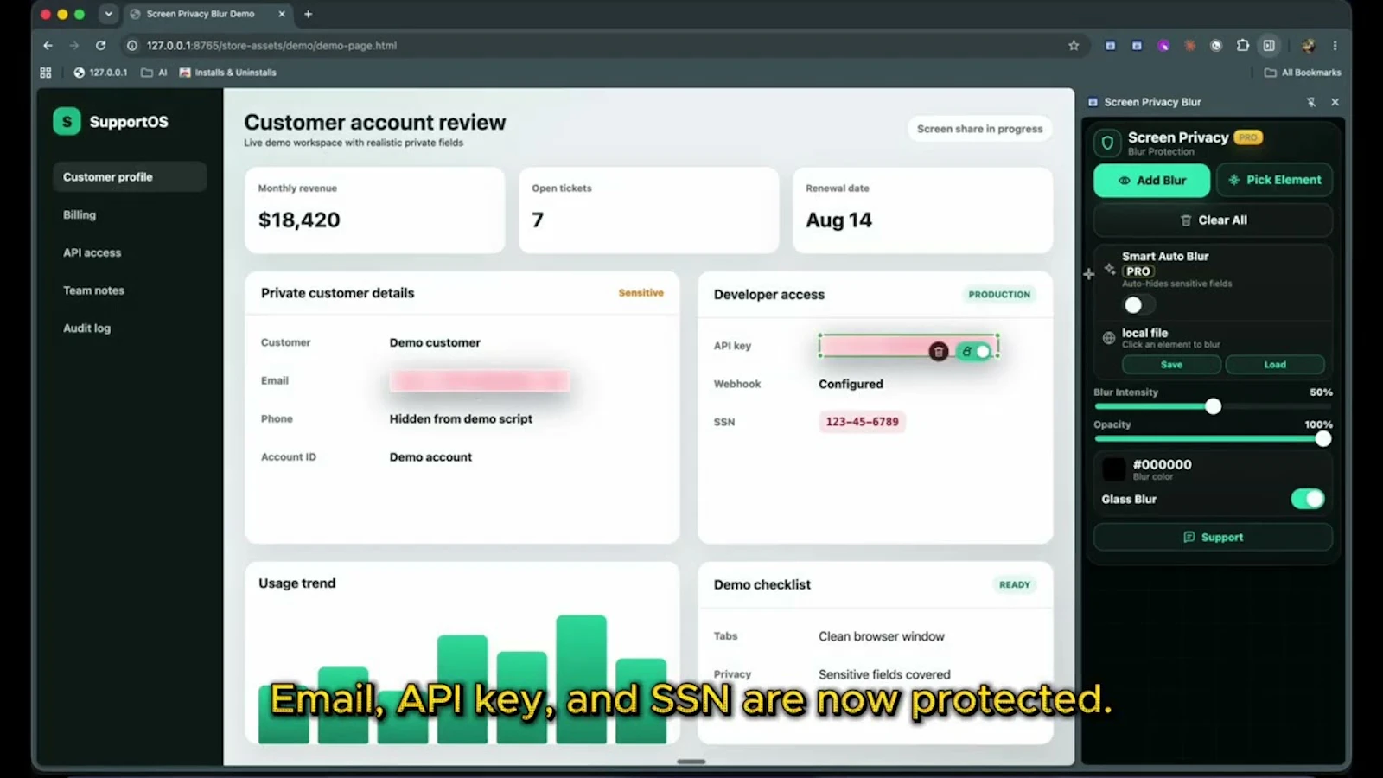Toggle the browser side panel icon
The height and width of the screenshot is (778, 1383).
pos(1269,46)
